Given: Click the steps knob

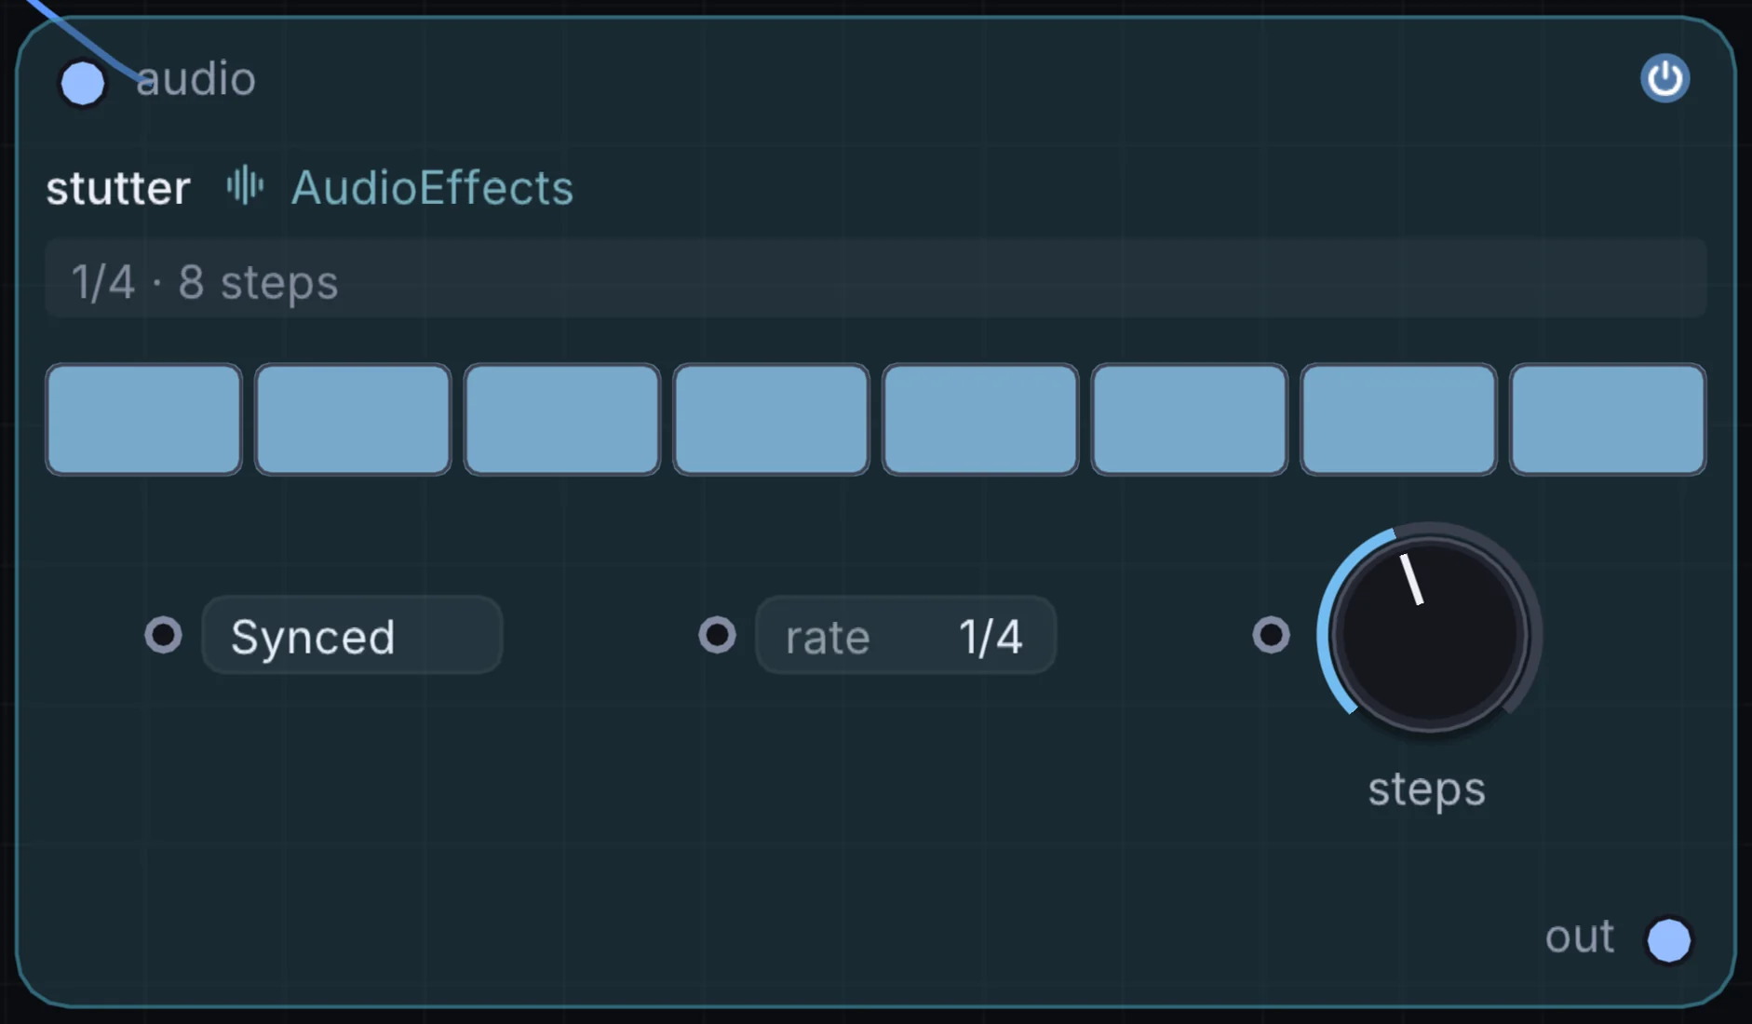Looking at the screenshot, I should (x=1429, y=635).
